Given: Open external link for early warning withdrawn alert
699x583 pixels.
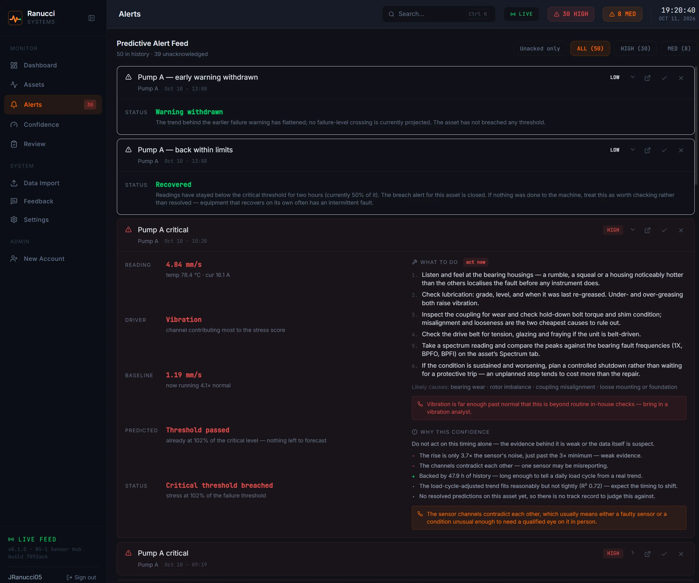Looking at the screenshot, I should click(647, 78).
